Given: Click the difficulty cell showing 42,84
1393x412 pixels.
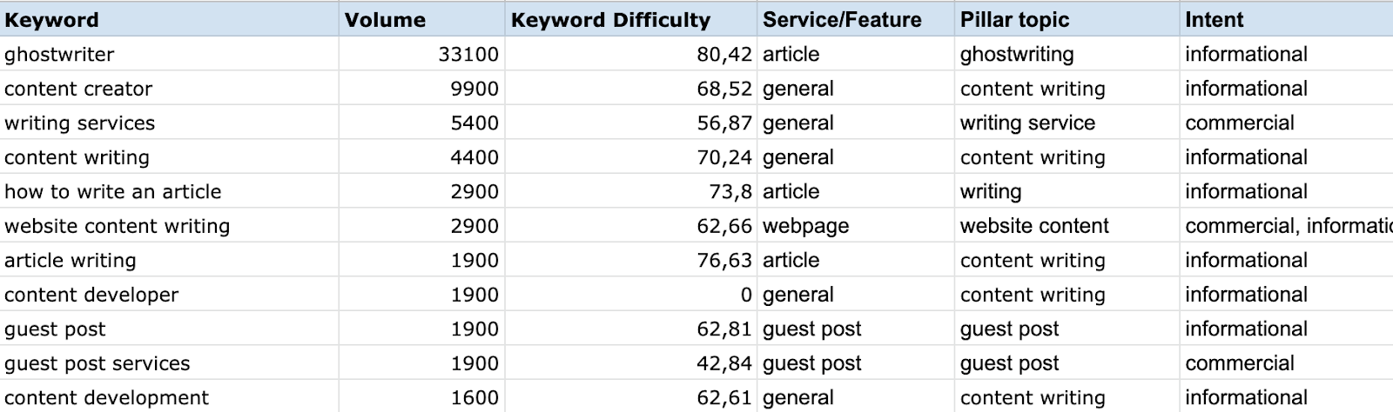Looking at the screenshot, I should click(x=630, y=363).
